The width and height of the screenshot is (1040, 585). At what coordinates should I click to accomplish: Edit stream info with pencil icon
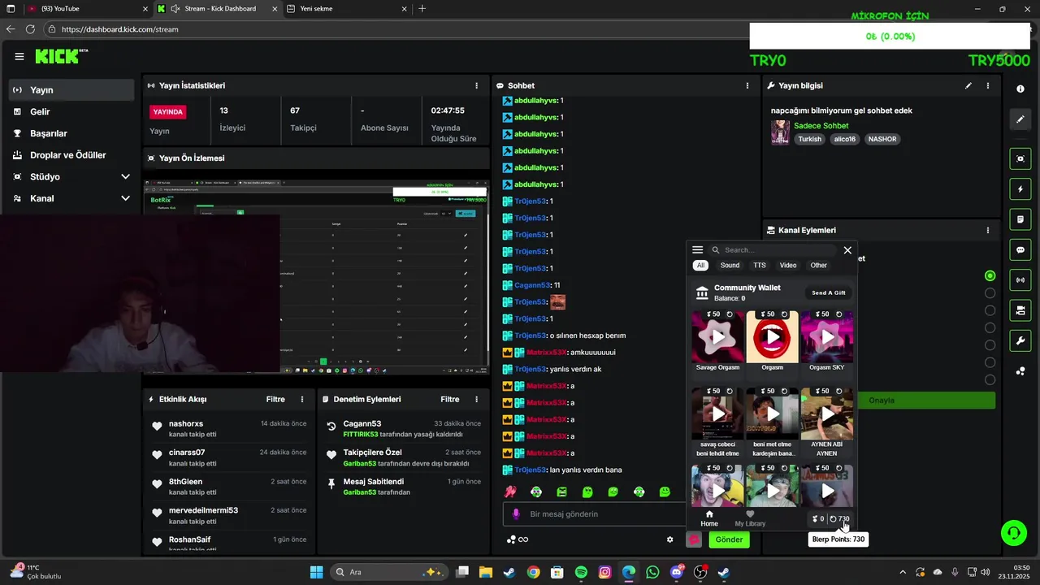point(968,85)
